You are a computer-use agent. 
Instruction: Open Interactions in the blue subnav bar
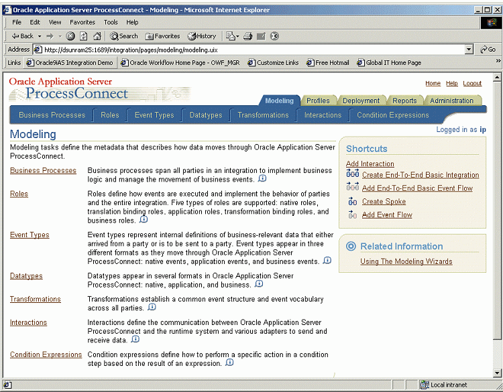[x=323, y=115]
